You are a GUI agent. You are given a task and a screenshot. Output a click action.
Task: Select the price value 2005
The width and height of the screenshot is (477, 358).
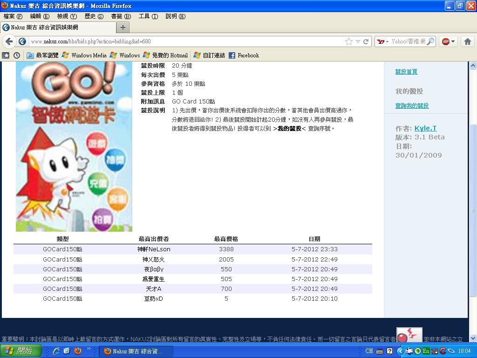226,259
